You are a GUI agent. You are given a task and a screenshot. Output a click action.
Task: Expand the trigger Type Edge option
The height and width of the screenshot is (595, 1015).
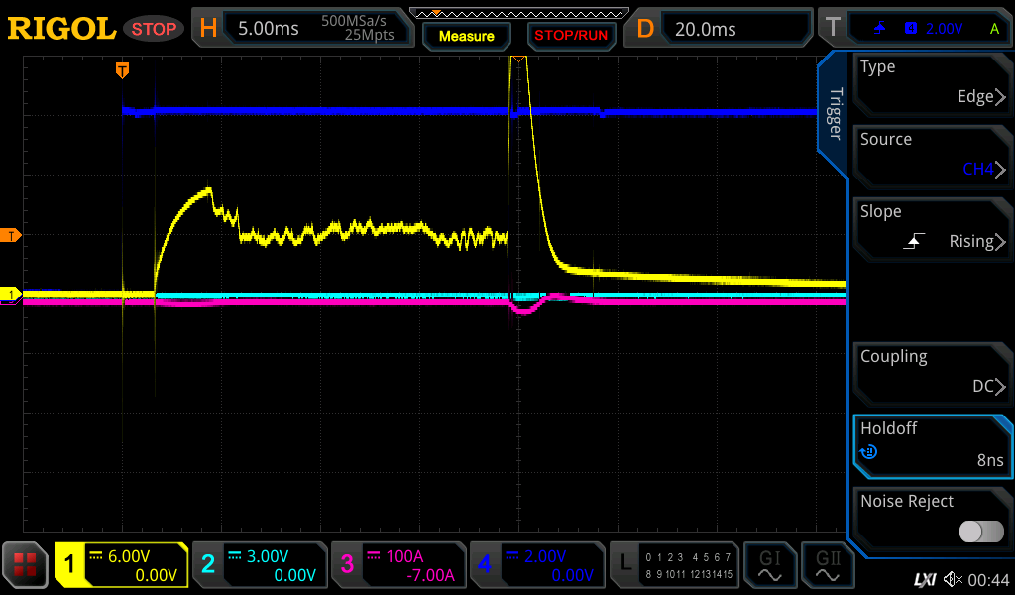(x=932, y=82)
